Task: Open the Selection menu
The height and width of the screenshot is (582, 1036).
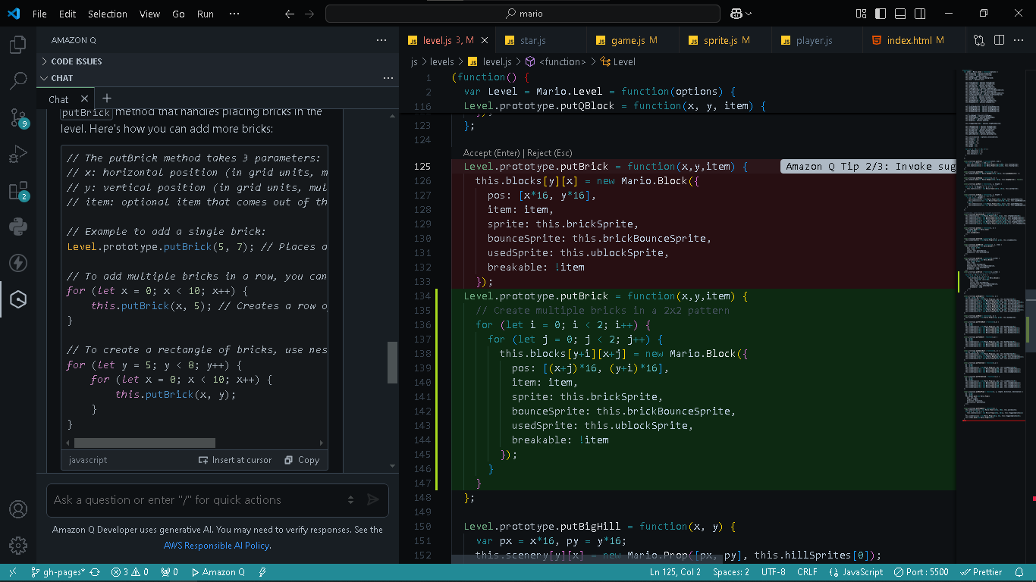Action: pyautogui.click(x=108, y=14)
